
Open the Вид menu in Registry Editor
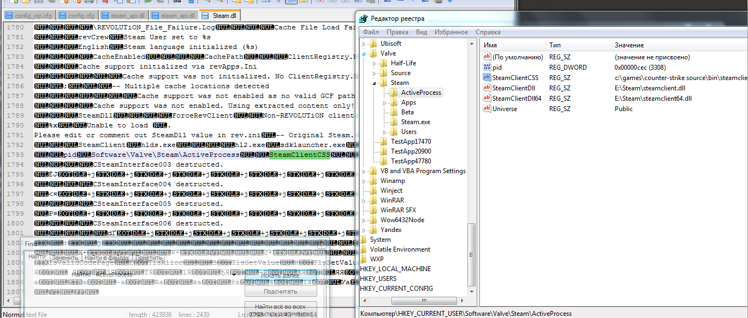(422, 32)
